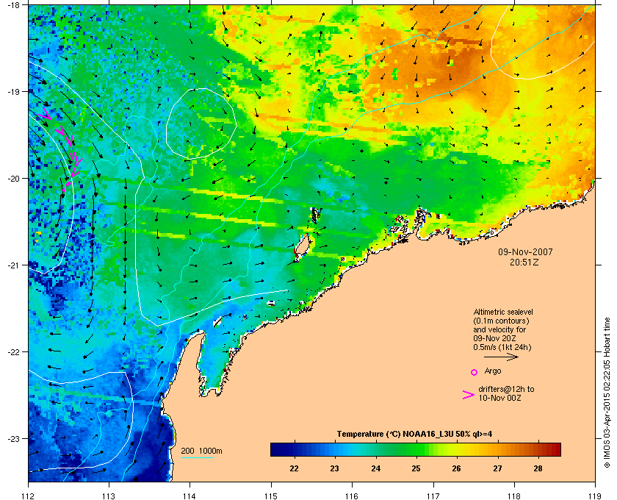Click the longitude axis label 113
The image size is (617, 500).
pyautogui.click(x=109, y=496)
